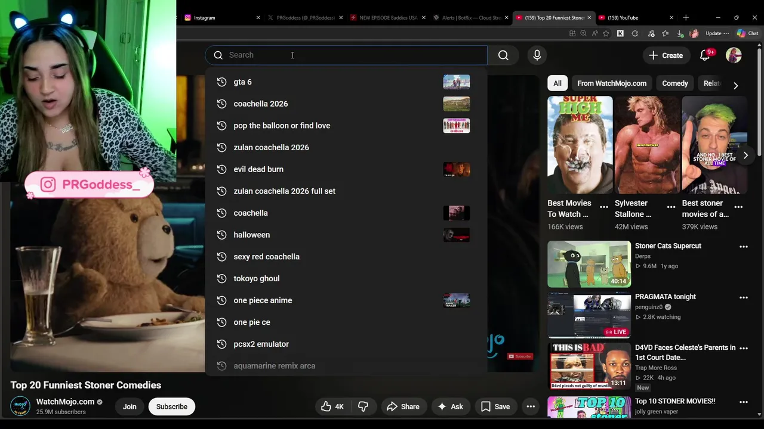This screenshot has height=429, width=764.
Task: Click the magnifier search button
Action: point(503,55)
